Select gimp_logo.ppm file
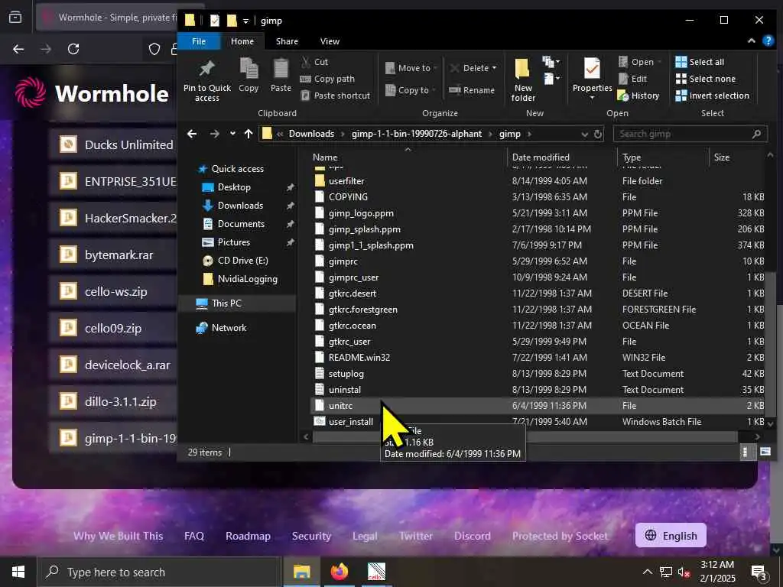The image size is (783, 587). (x=361, y=213)
